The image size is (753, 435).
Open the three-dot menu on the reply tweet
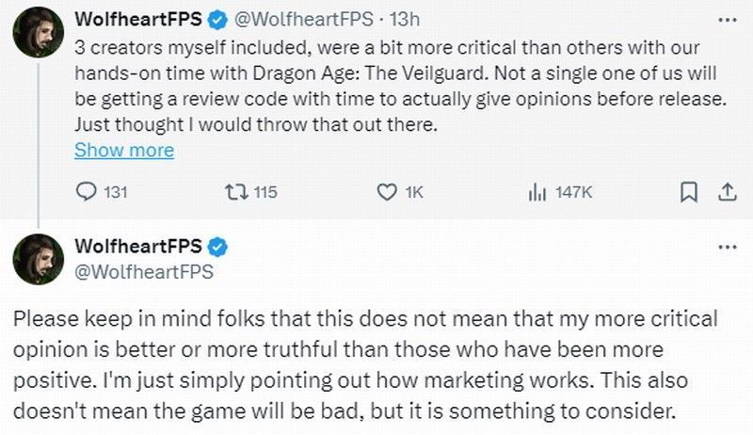click(x=726, y=247)
